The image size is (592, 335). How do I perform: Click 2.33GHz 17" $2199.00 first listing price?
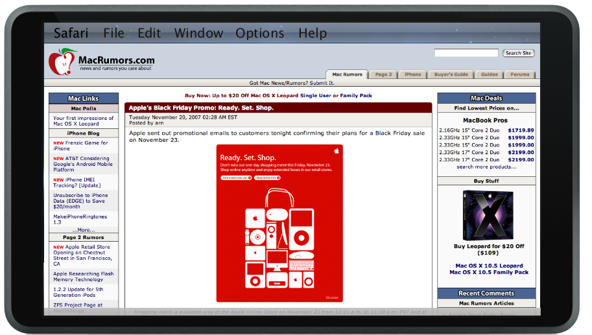pos(521,152)
